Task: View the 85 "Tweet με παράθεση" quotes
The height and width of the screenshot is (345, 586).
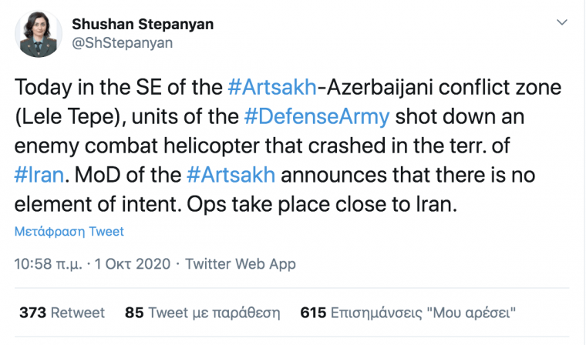Action: 202,313
